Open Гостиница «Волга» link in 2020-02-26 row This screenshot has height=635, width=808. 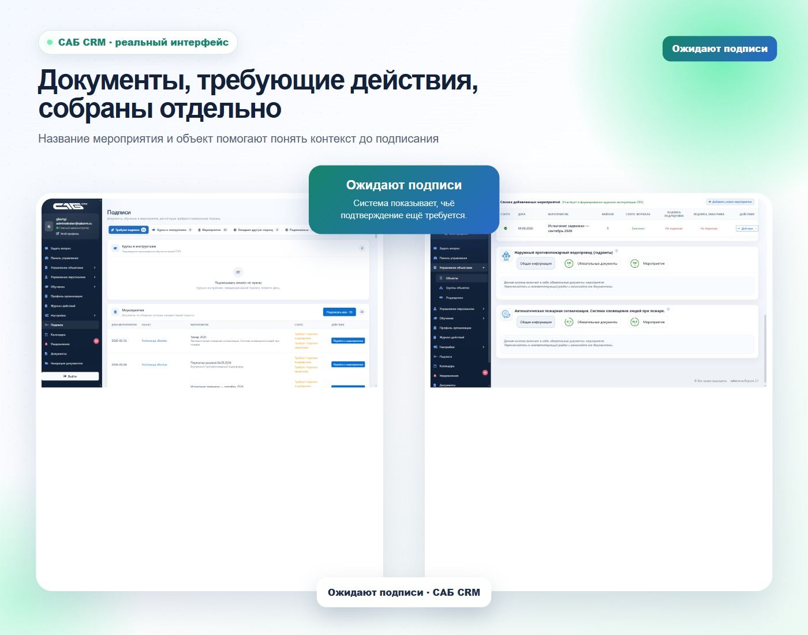tap(154, 341)
